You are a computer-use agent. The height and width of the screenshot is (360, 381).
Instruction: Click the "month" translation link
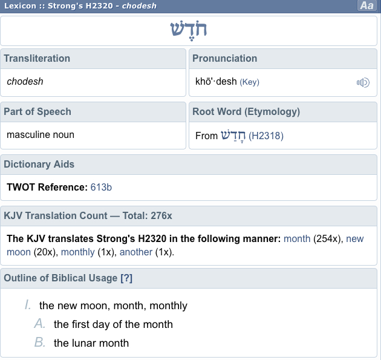(x=297, y=238)
